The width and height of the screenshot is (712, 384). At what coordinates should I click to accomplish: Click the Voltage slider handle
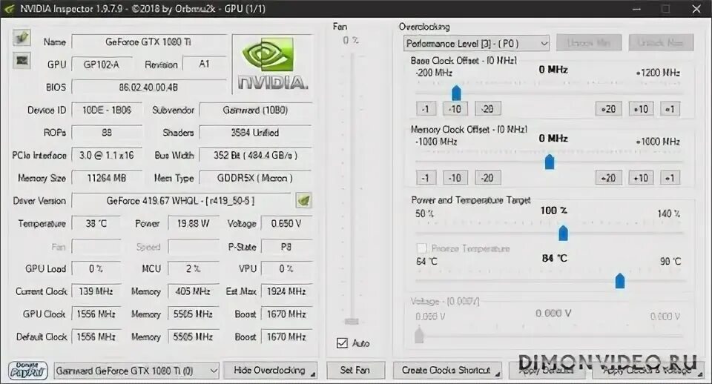coord(419,335)
